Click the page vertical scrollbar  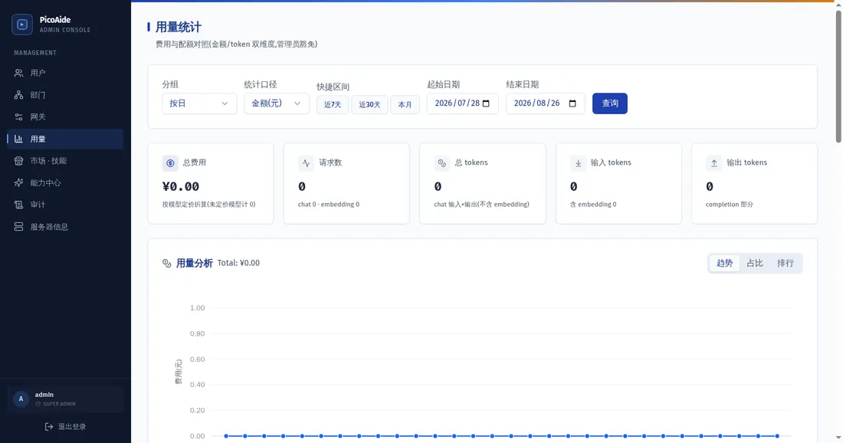[x=838, y=75]
